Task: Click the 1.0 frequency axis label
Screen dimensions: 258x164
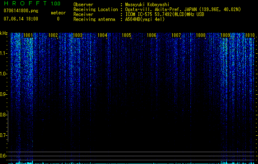Action: click(3, 74)
